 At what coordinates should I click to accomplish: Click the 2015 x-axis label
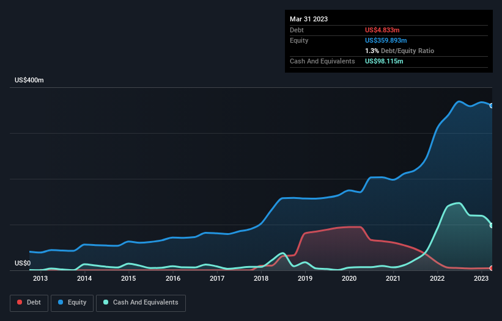128,278
